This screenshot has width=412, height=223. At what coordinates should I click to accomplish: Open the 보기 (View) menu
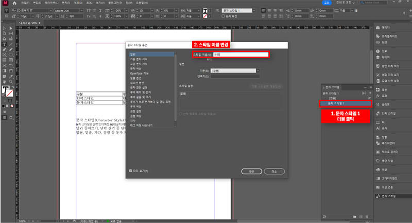[x=100, y=3]
